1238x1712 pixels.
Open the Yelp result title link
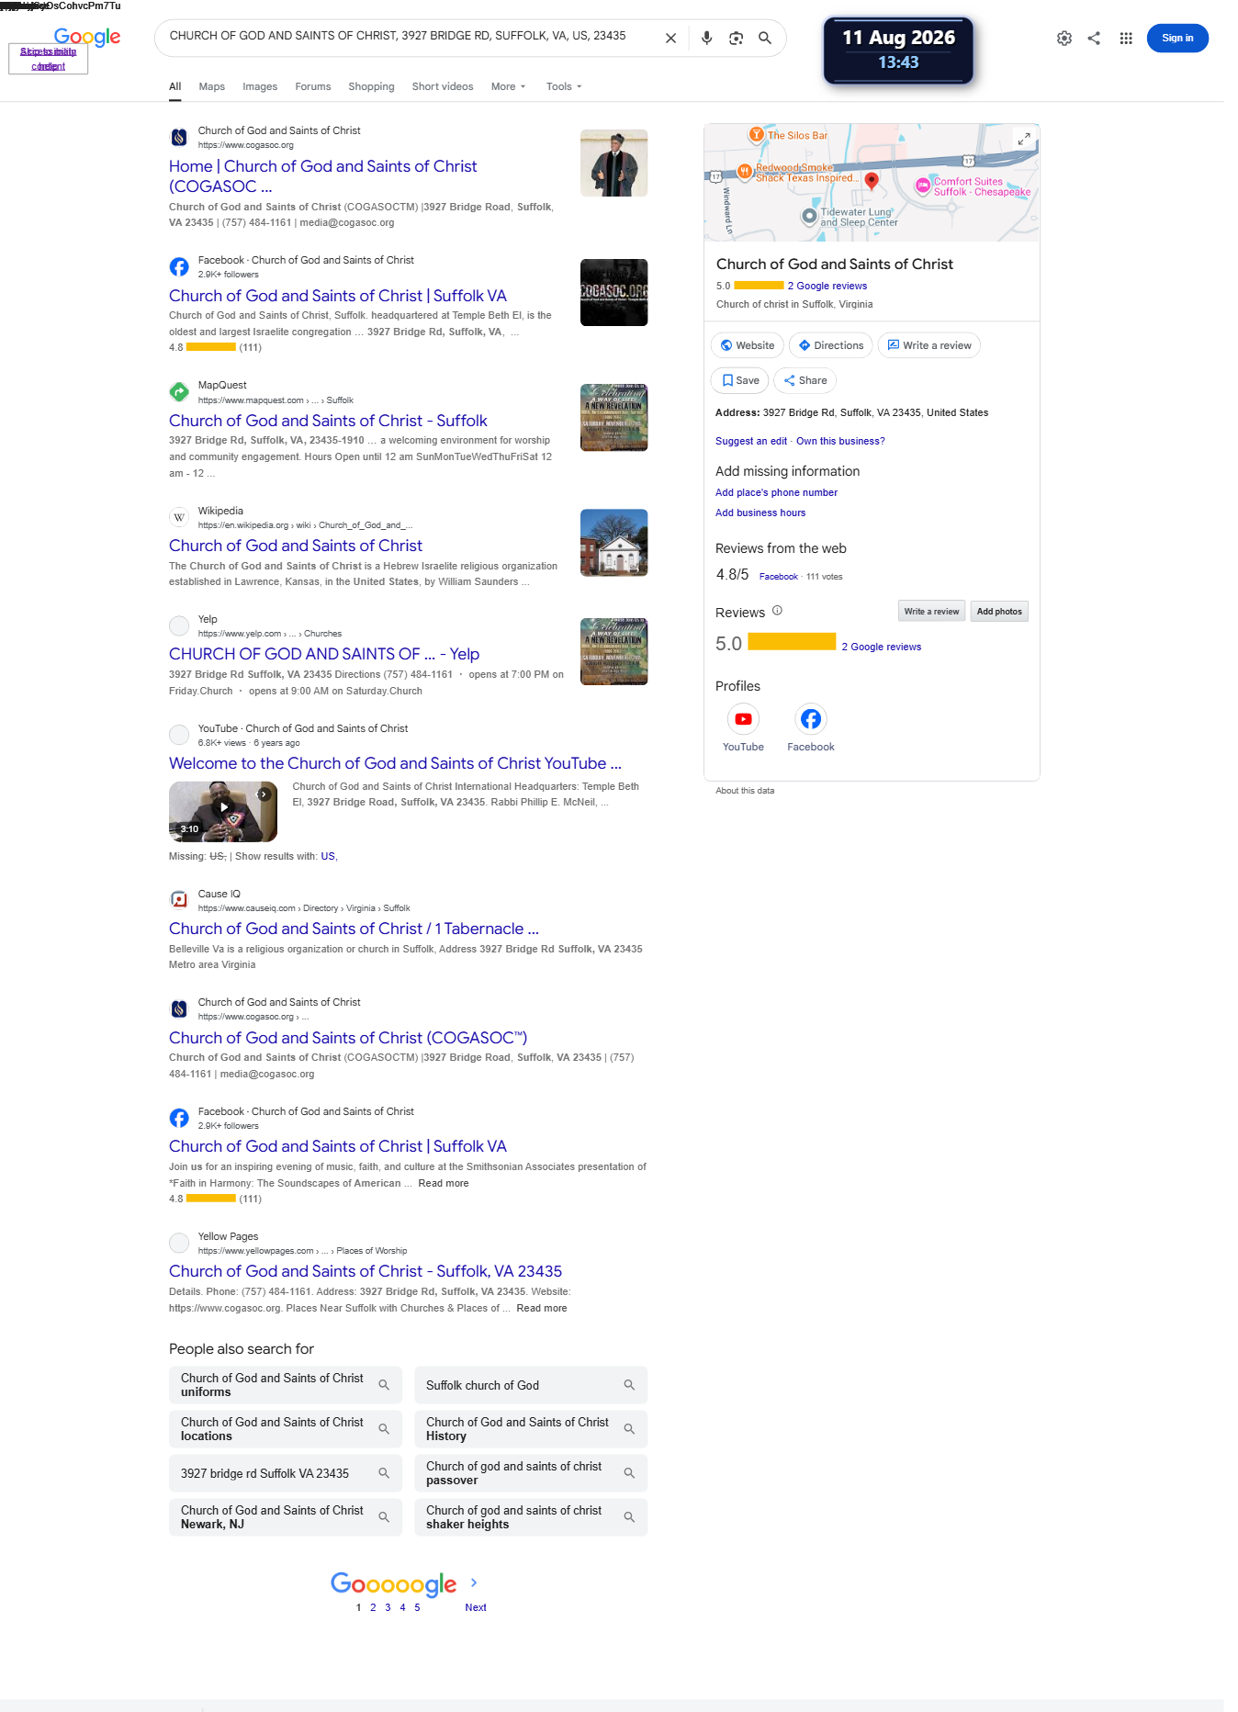pos(324,654)
